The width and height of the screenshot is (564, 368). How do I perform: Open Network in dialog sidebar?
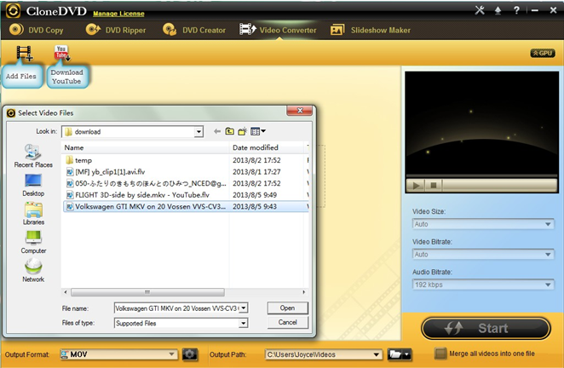(x=33, y=270)
